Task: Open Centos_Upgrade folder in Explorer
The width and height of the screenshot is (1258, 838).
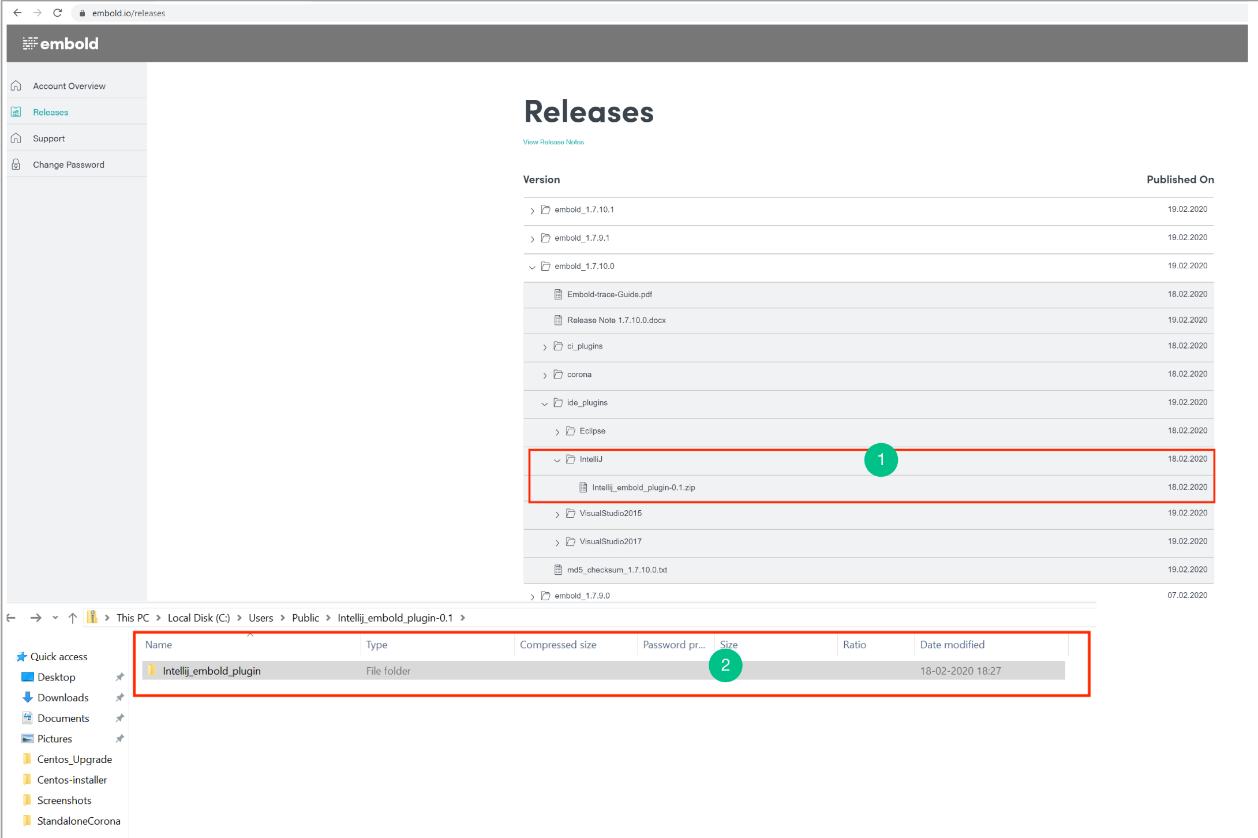Action: tap(74, 760)
